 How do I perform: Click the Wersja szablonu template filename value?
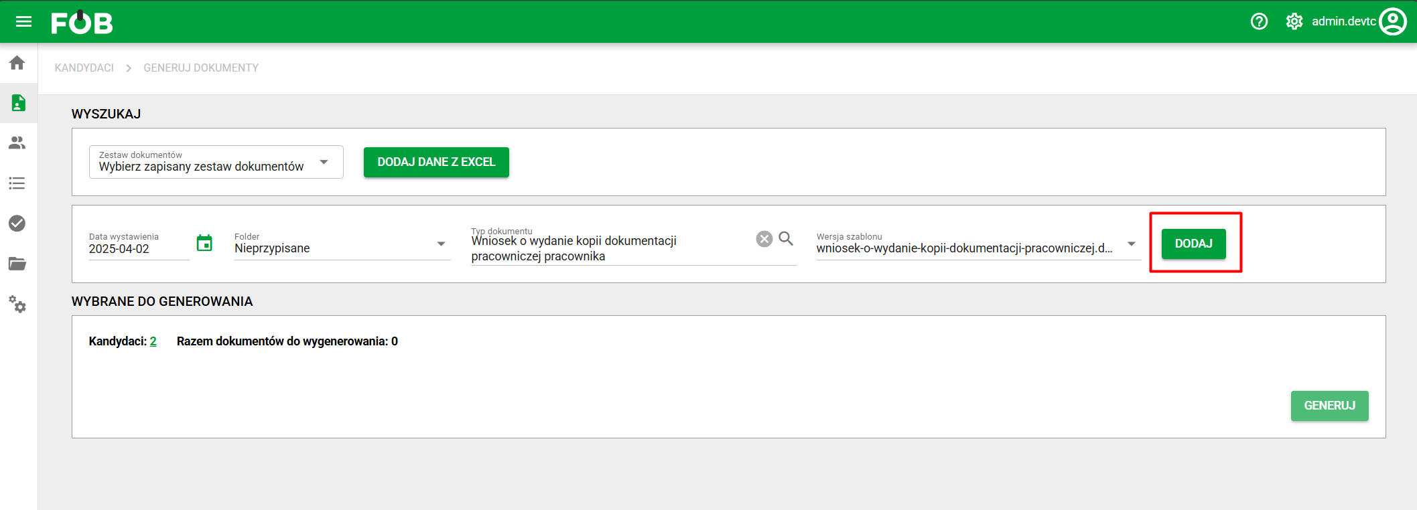964,248
